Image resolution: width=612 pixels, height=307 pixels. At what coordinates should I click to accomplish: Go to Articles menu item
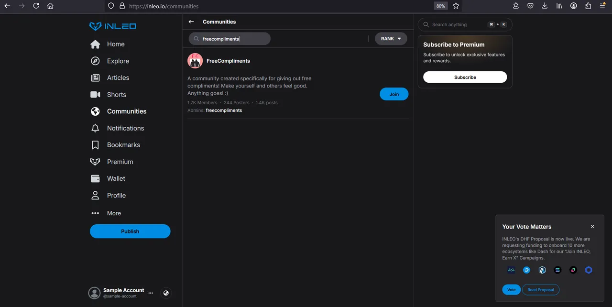pyautogui.click(x=118, y=77)
